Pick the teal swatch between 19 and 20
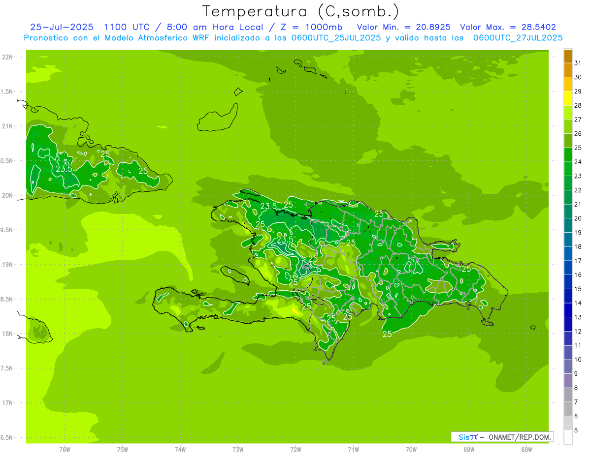This screenshot has width=591, height=456. pos(568,225)
